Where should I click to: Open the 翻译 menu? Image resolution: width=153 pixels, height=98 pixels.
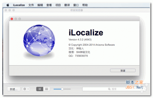tap(67, 5)
